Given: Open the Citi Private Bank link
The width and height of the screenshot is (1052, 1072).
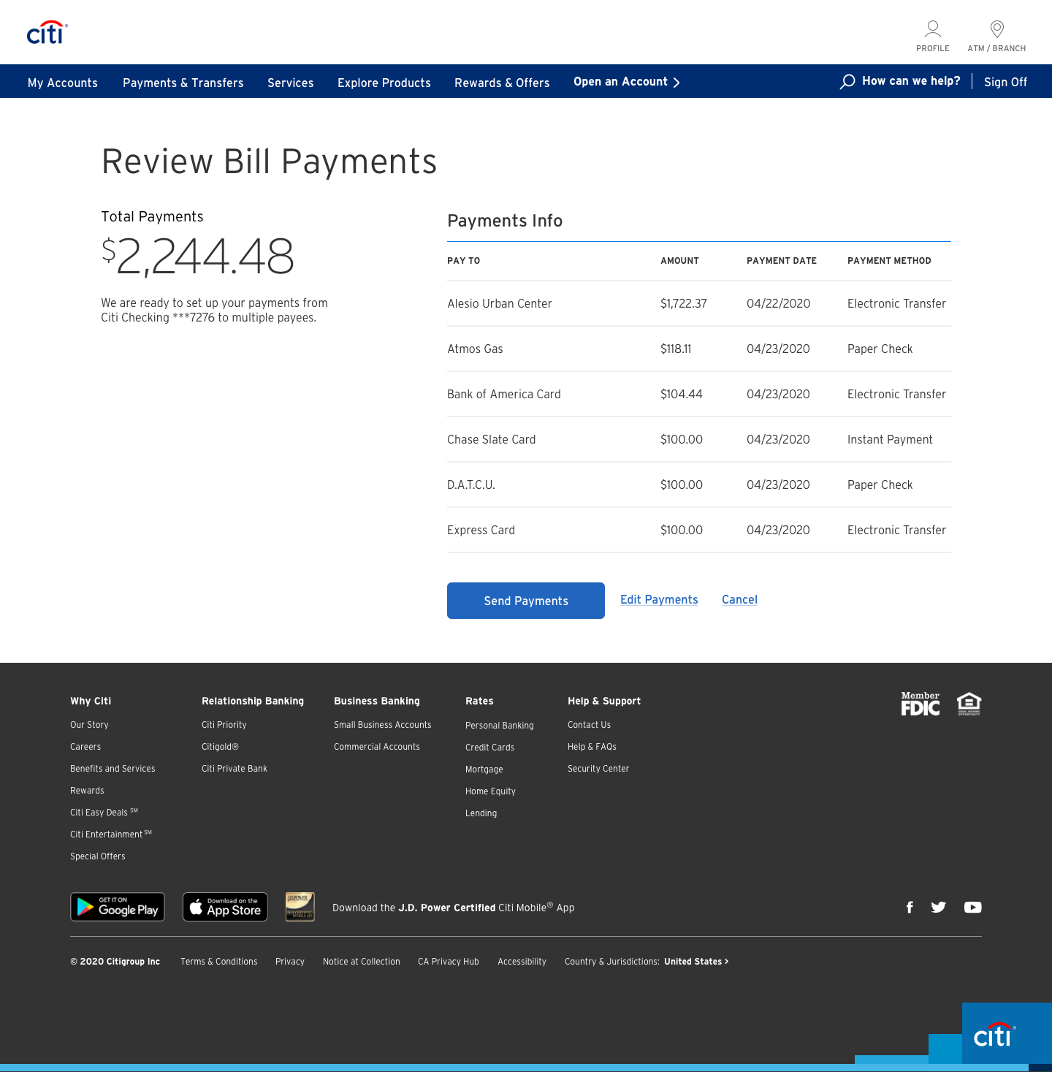Looking at the screenshot, I should (235, 769).
